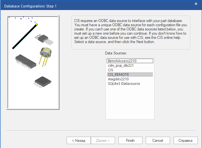The height and width of the screenshot is (148, 202).
Task: Click the magic wand graphic
Action: tap(25, 36)
